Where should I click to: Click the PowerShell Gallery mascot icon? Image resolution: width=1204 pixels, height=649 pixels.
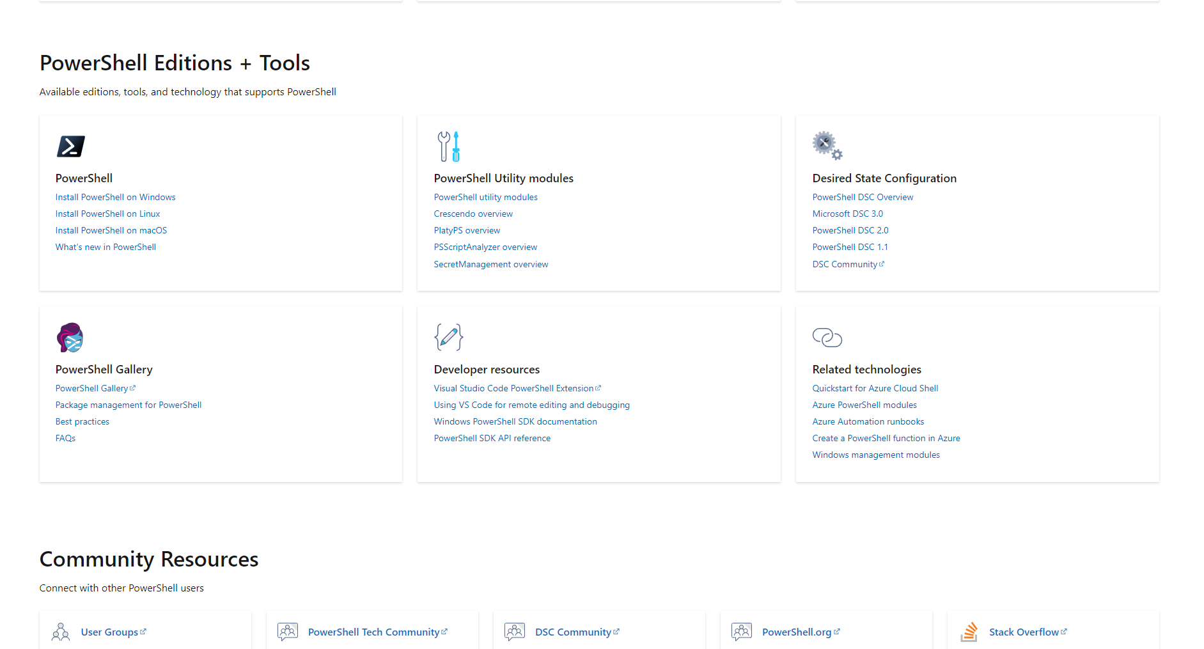(x=70, y=338)
